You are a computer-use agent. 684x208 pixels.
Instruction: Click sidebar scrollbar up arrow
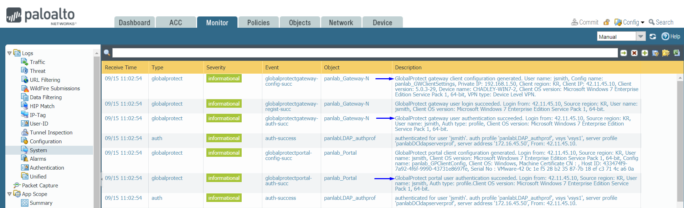(x=97, y=53)
